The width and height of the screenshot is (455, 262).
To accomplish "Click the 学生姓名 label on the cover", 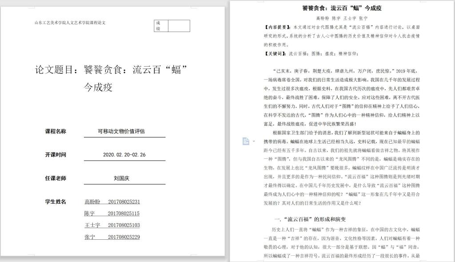I will [x=56, y=202].
